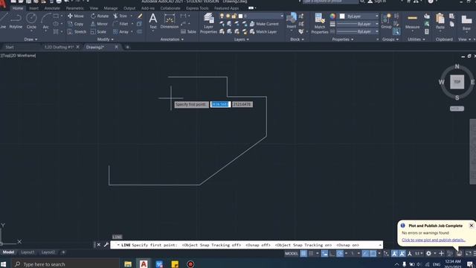Image resolution: width=476 pixels, height=268 pixels.
Task: Select the Dimension tool
Action: [x=170, y=22]
